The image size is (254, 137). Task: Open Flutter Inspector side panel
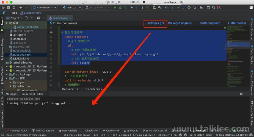[x=252, y=29]
